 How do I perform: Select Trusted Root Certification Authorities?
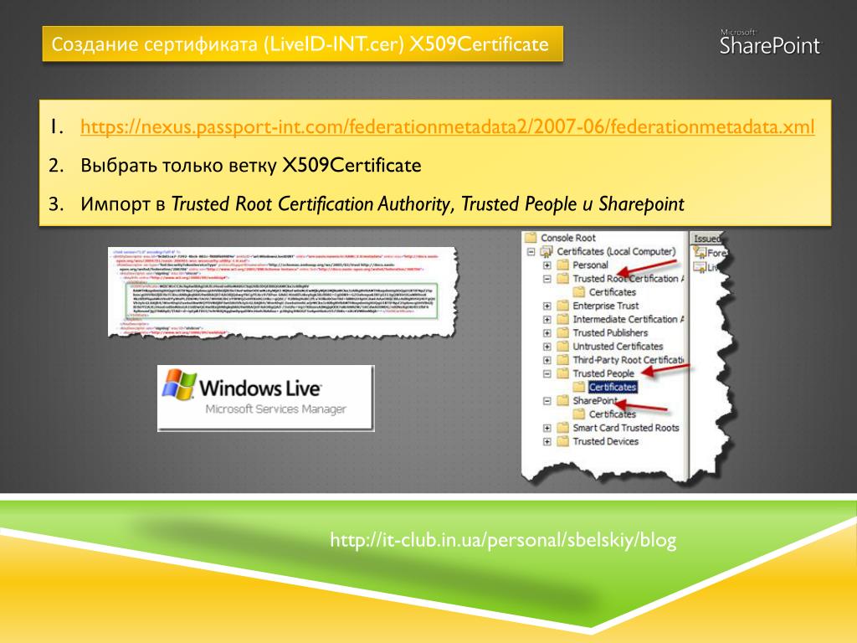(628, 279)
